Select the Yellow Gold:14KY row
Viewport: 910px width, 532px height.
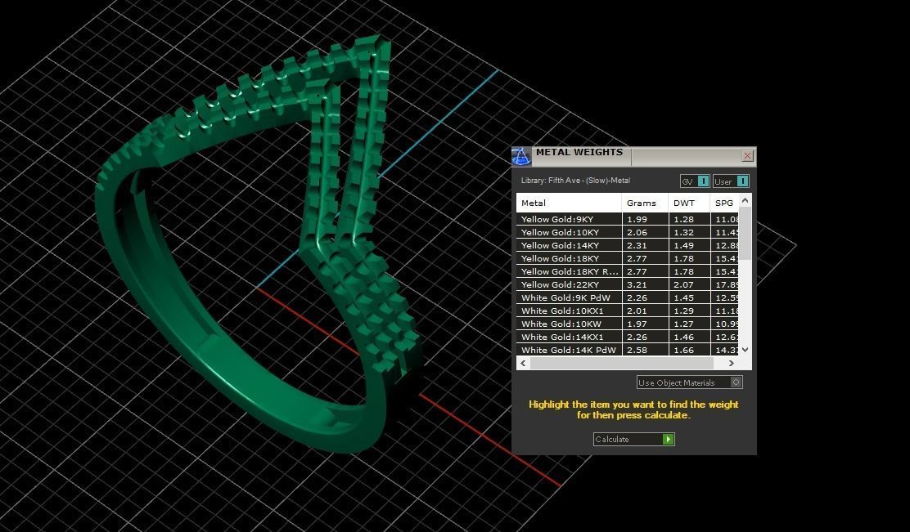coord(628,245)
